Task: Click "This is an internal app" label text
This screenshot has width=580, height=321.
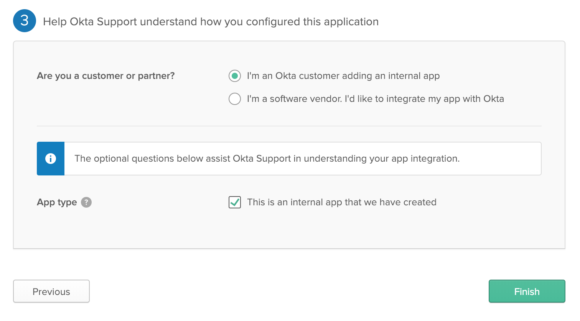Action: click(x=341, y=202)
